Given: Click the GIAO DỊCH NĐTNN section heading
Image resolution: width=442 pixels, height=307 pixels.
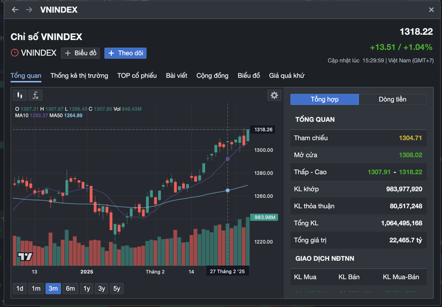Looking at the screenshot, I should pyautogui.click(x=325, y=259).
